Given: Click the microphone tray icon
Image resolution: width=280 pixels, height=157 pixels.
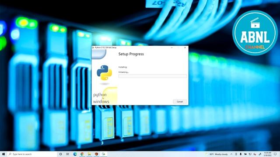Looking at the screenshot, I should click(x=241, y=154).
